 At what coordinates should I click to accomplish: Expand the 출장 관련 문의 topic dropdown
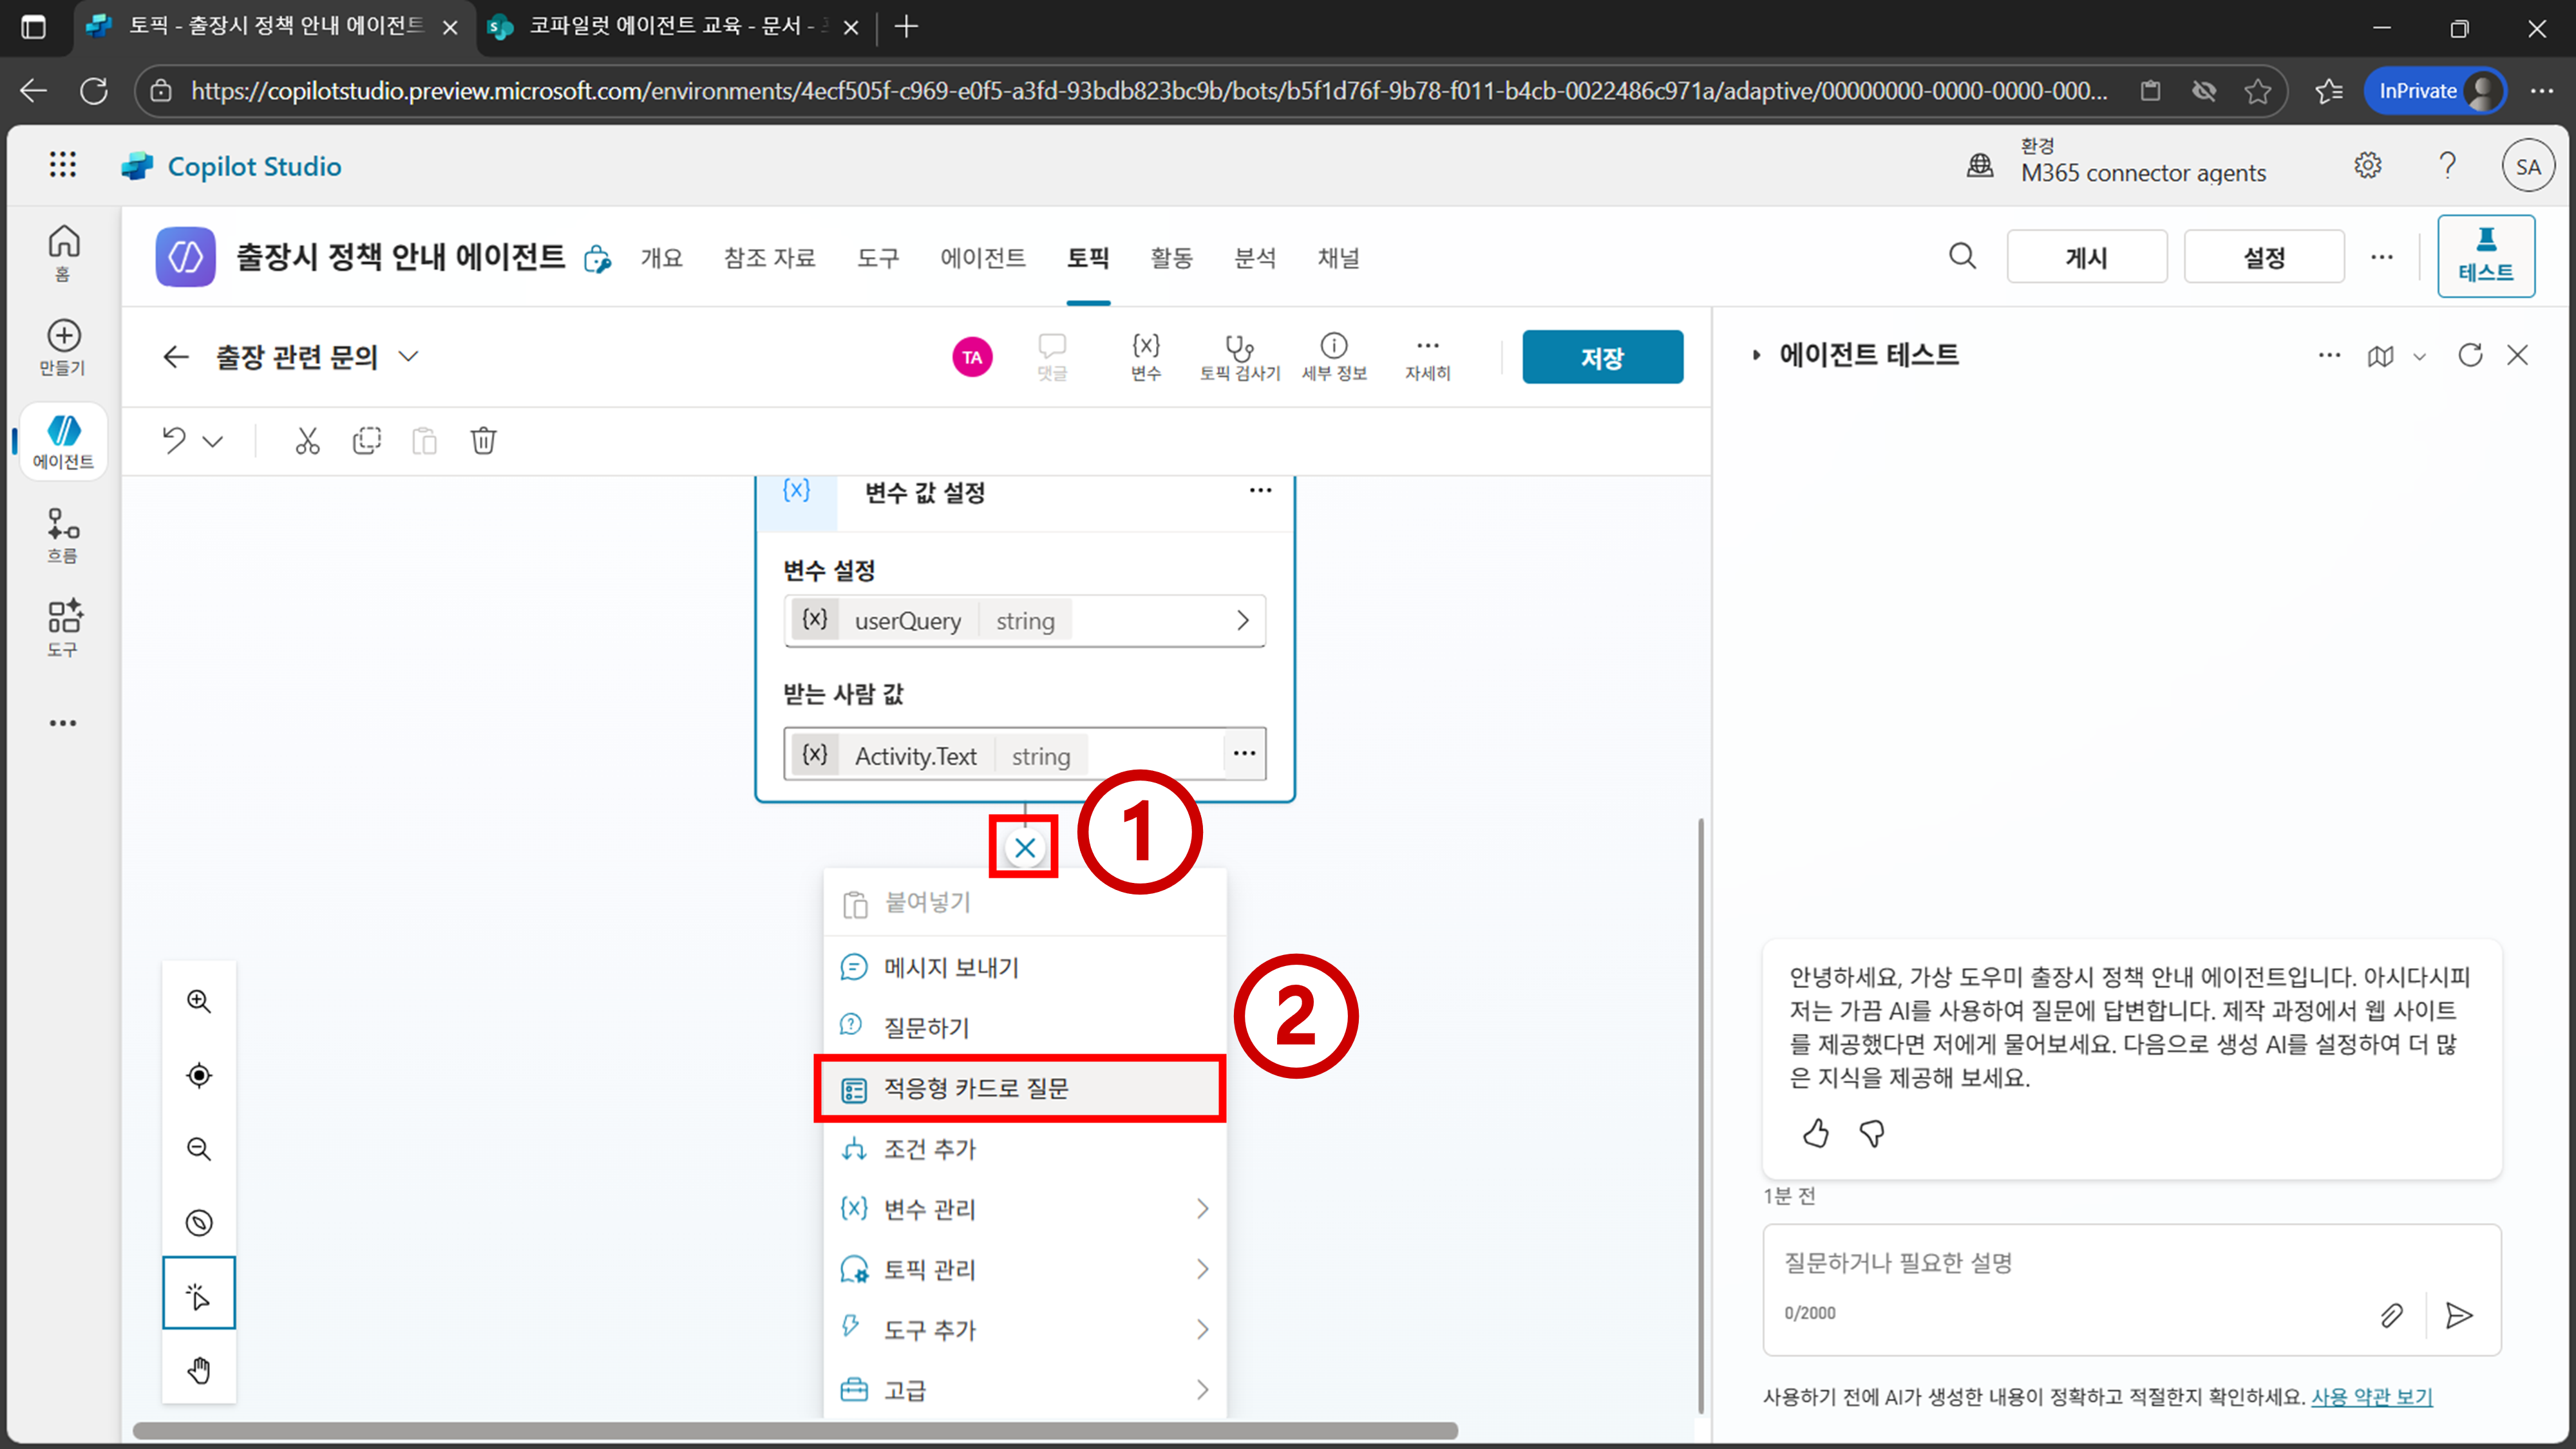tap(408, 356)
